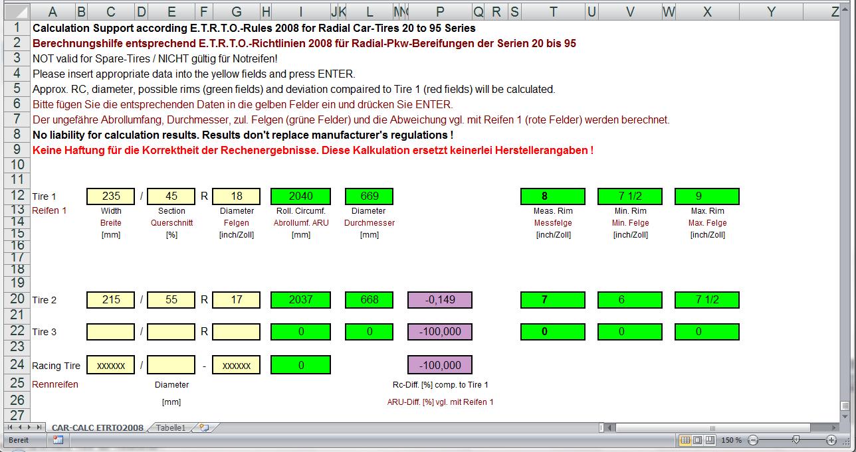Jump to last sheet using navigation arrow
Screen dimensions: 856x452
coord(39,428)
